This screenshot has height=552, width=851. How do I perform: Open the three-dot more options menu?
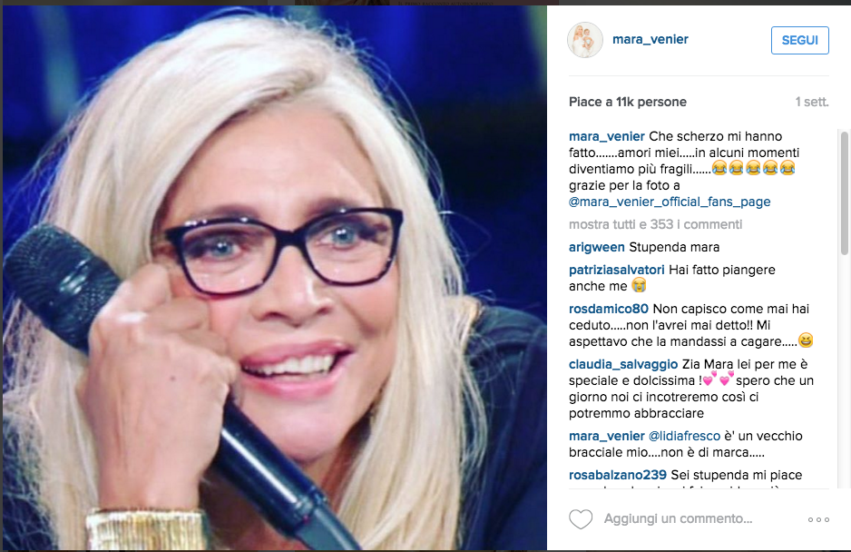pos(818,520)
